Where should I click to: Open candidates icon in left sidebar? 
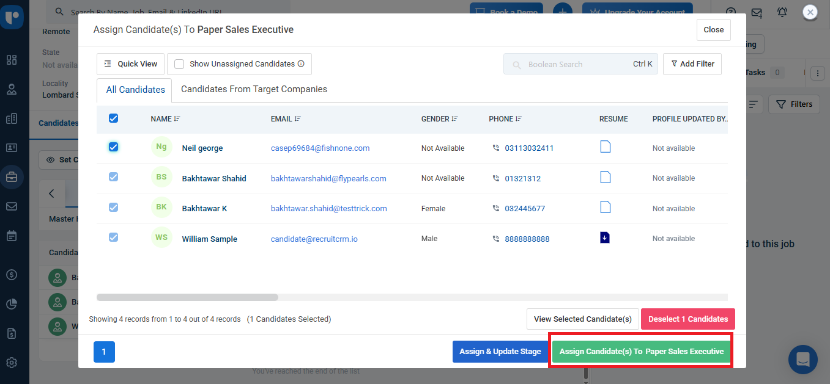coord(12,89)
